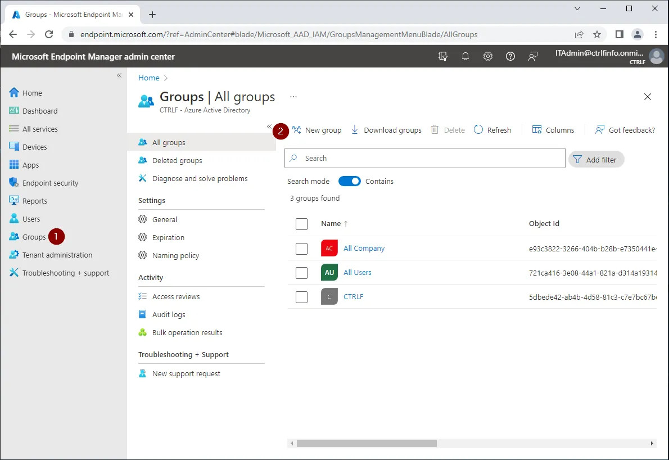Screen dimensions: 669x460
Task: Click Got feedback? in the toolbar
Action: point(625,130)
